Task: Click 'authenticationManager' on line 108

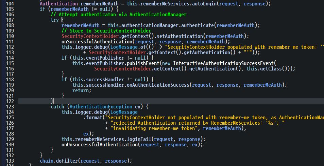Action: tap(150, 25)
